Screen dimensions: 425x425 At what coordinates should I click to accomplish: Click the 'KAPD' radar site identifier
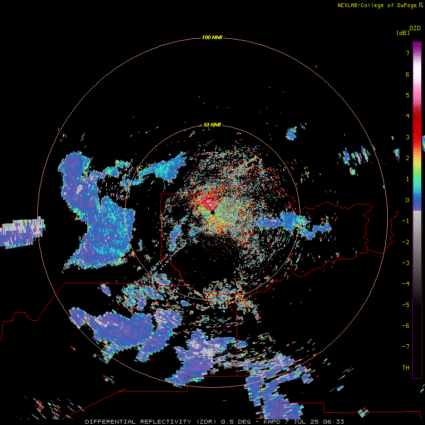[272, 422]
